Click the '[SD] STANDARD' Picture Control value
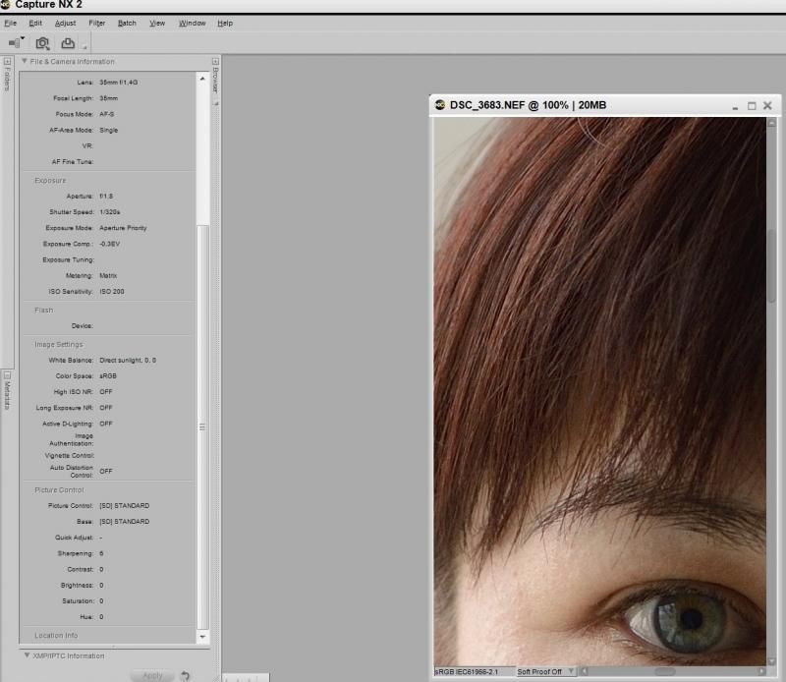 point(125,505)
